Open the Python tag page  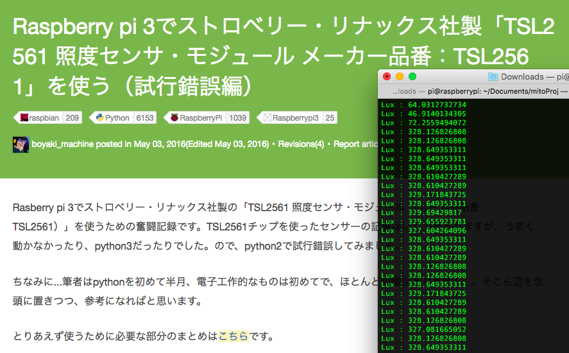click(117, 117)
